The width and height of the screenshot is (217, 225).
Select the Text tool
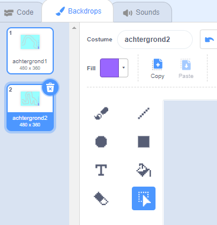tap(101, 170)
